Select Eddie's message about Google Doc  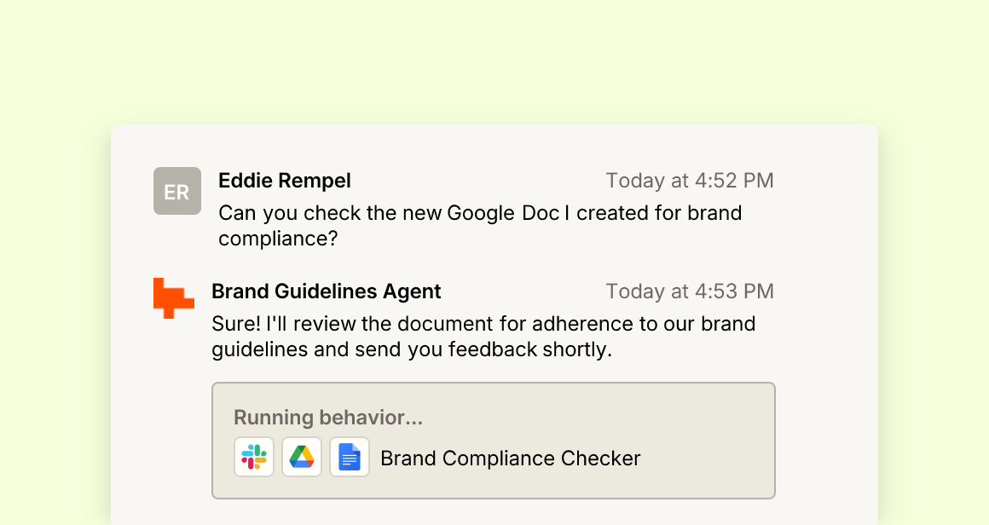point(480,226)
